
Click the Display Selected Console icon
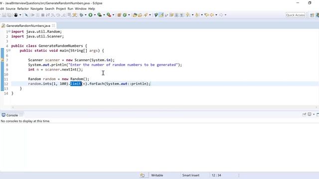pos(310,114)
